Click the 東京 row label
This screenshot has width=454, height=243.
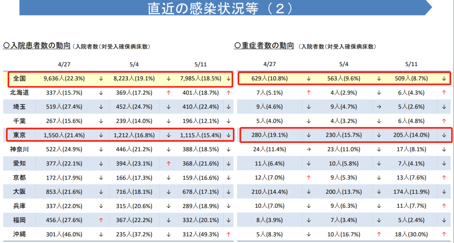(20, 135)
